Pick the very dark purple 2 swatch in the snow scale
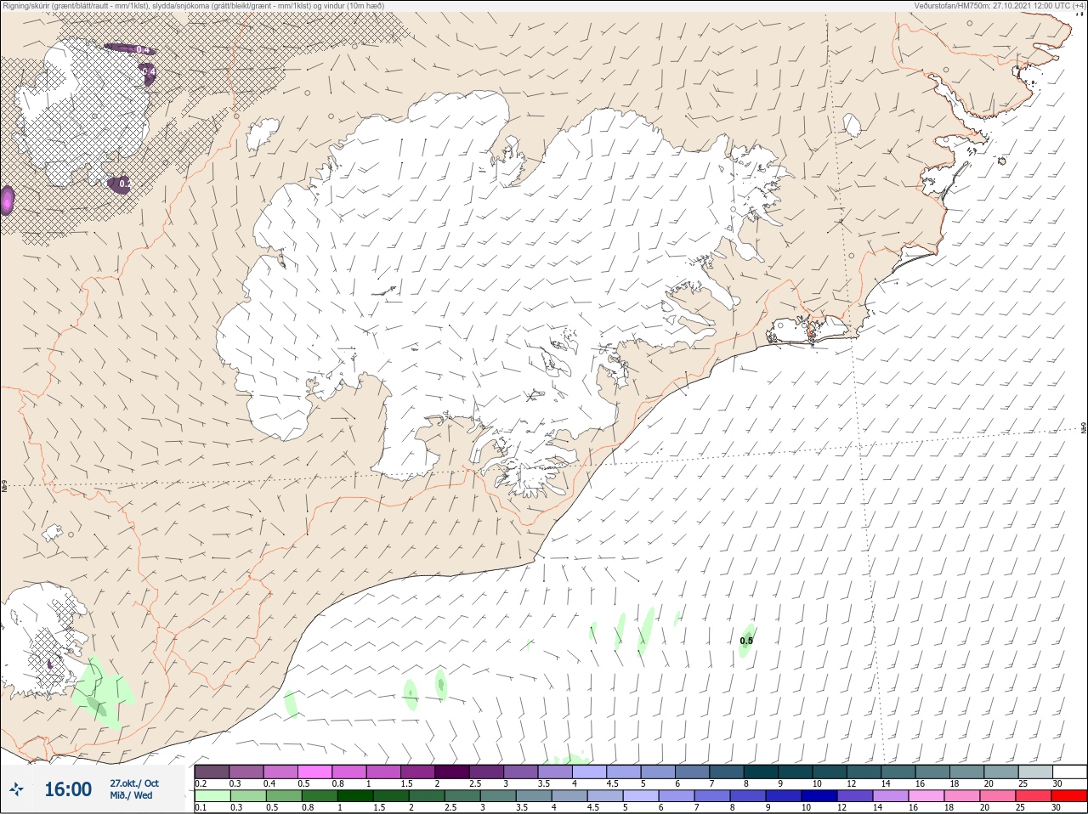 tap(452, 772)
